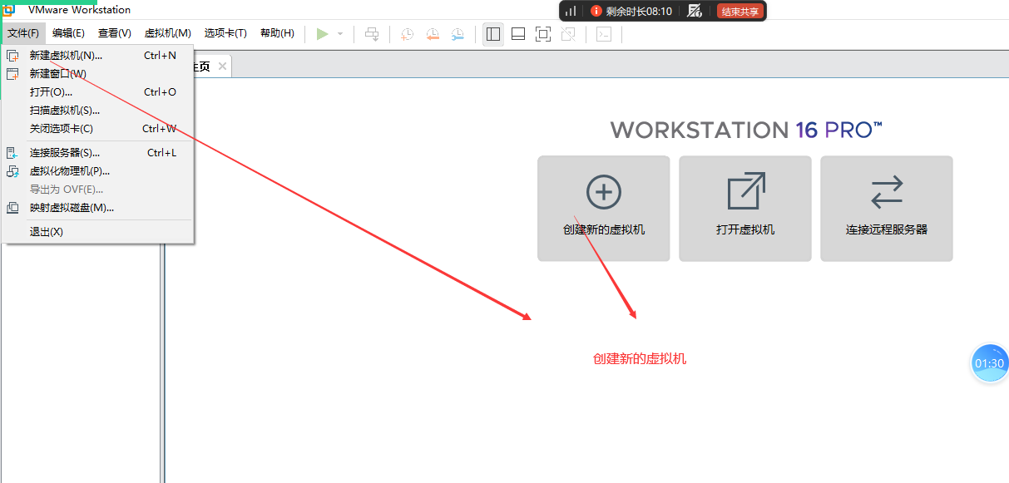Click the Unity mode toolbar icon
The height and width of the screenshot is (483, 1009).
tap(568, 34)
